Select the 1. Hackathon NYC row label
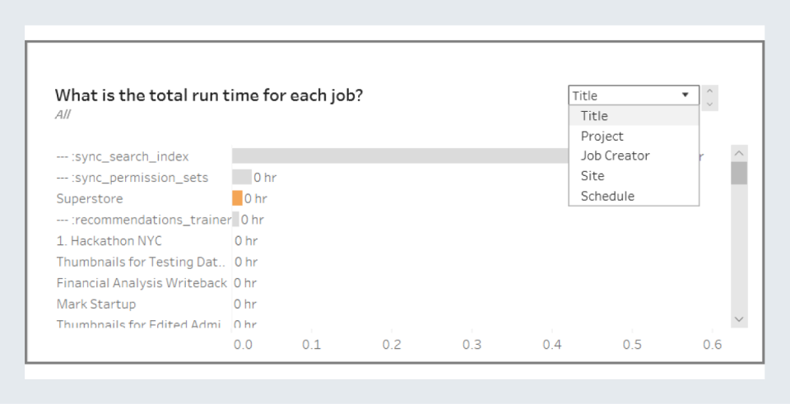This screenshot has height=404, width=790. (x=109, y=241)
